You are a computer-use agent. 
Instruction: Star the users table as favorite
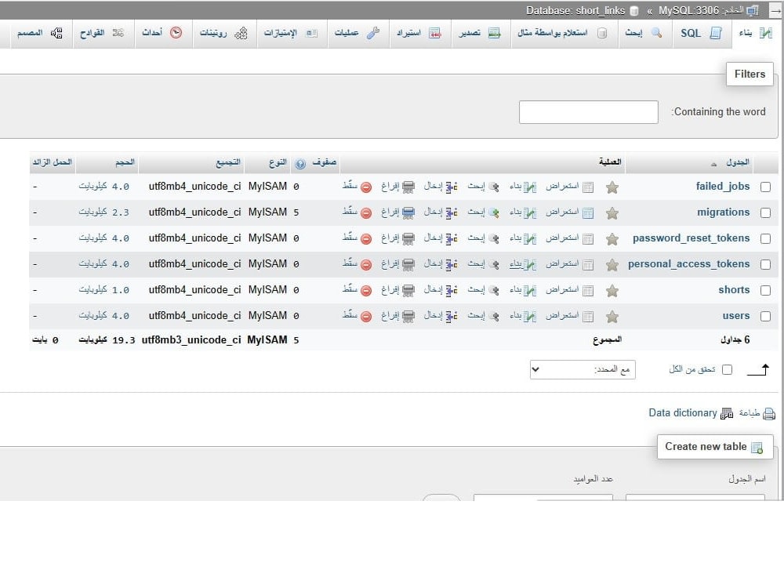pos(612,317)
